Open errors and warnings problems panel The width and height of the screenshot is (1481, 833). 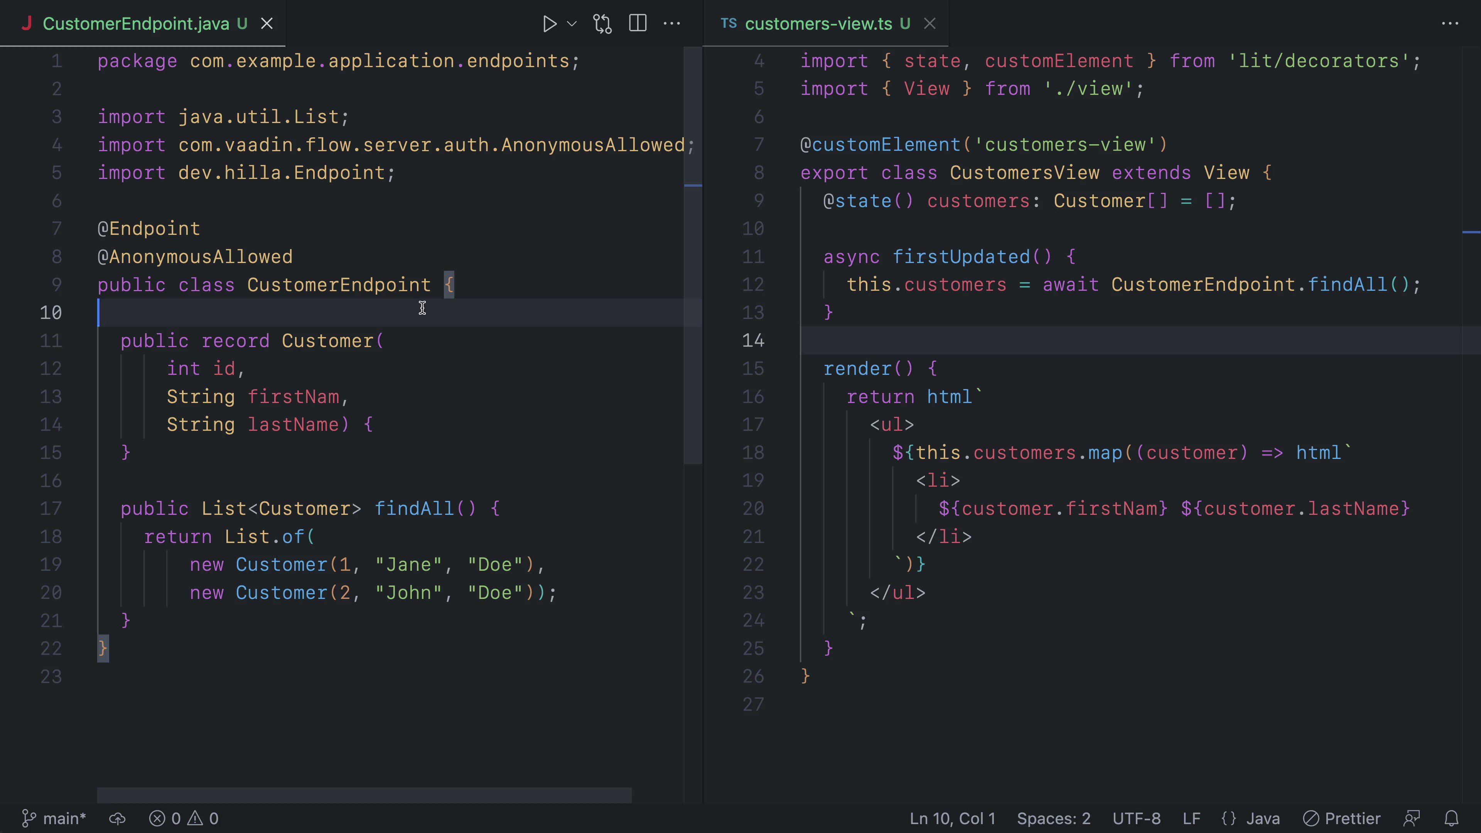184,818
